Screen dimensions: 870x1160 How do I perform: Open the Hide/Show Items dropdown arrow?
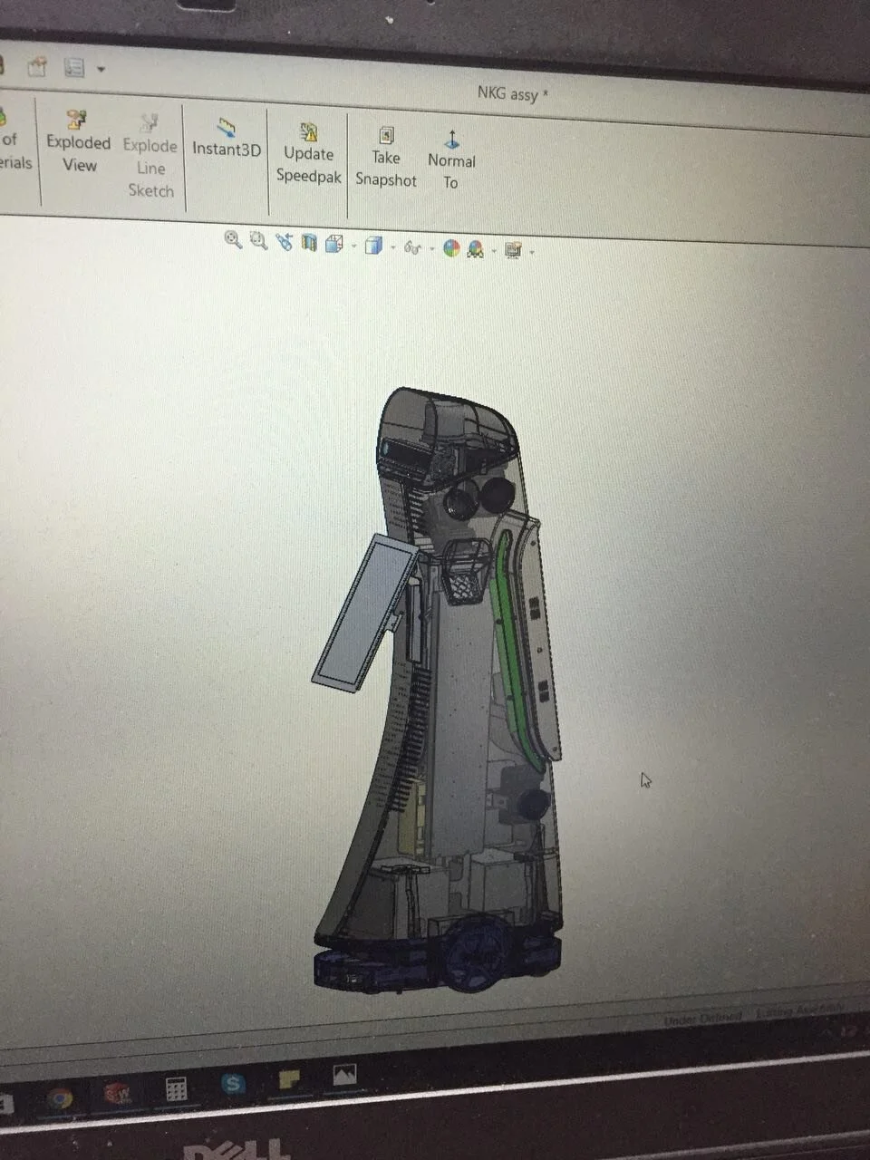(x=432, y=248)
